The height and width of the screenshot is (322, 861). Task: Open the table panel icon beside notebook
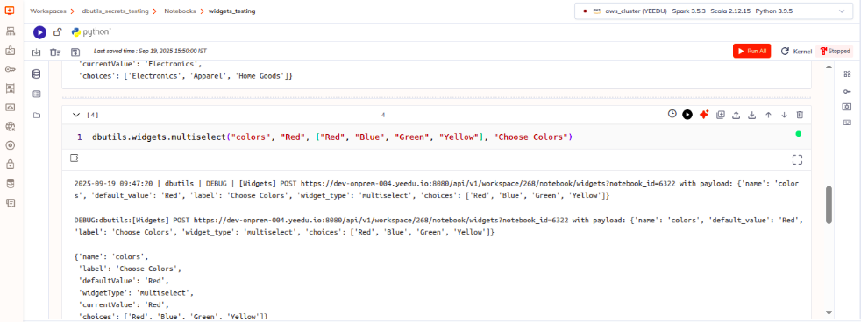coord(36,94)
